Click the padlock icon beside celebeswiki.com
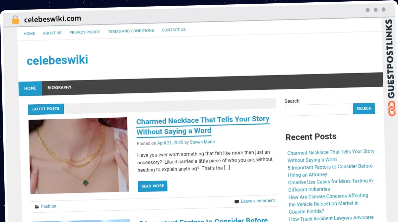398x222 pixels. click(15, 20)
